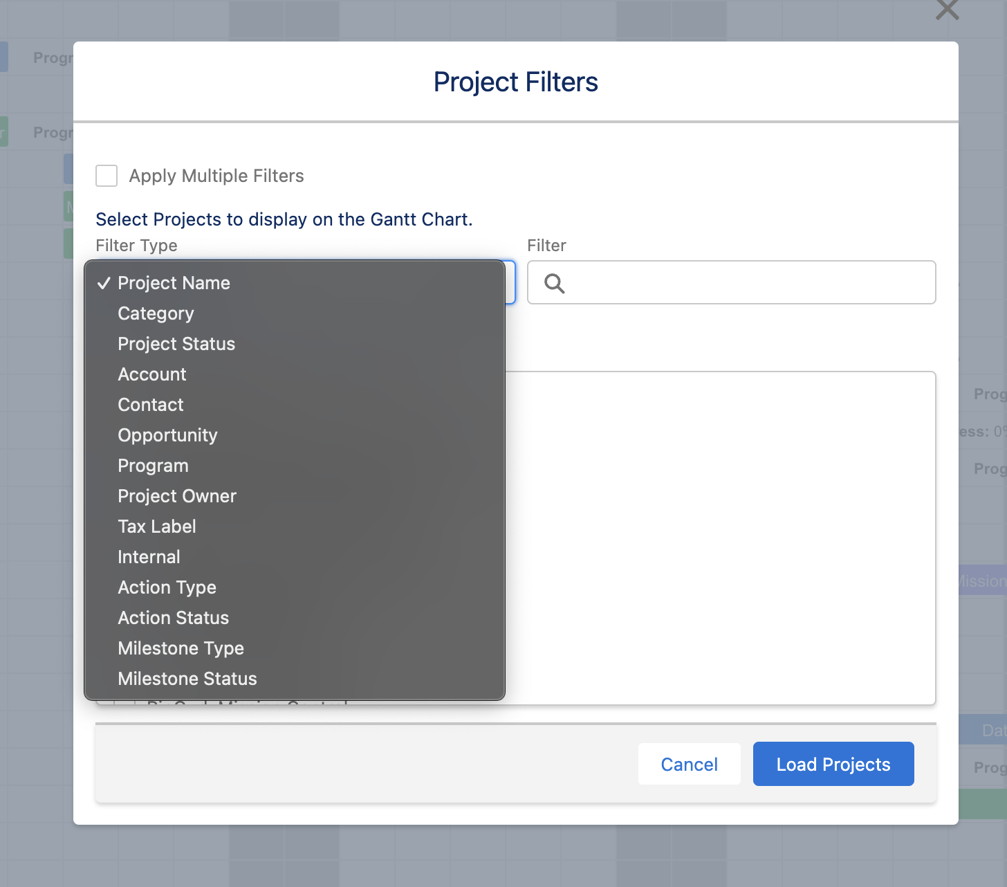Select Category as the filter type

coord(156,313)
